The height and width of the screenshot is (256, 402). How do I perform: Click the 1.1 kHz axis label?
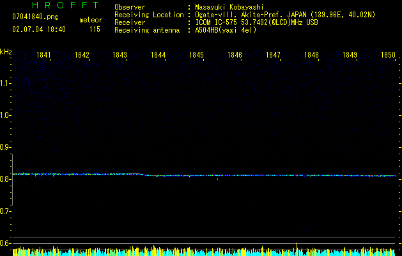pyautogui.click(x=4, y=83)
